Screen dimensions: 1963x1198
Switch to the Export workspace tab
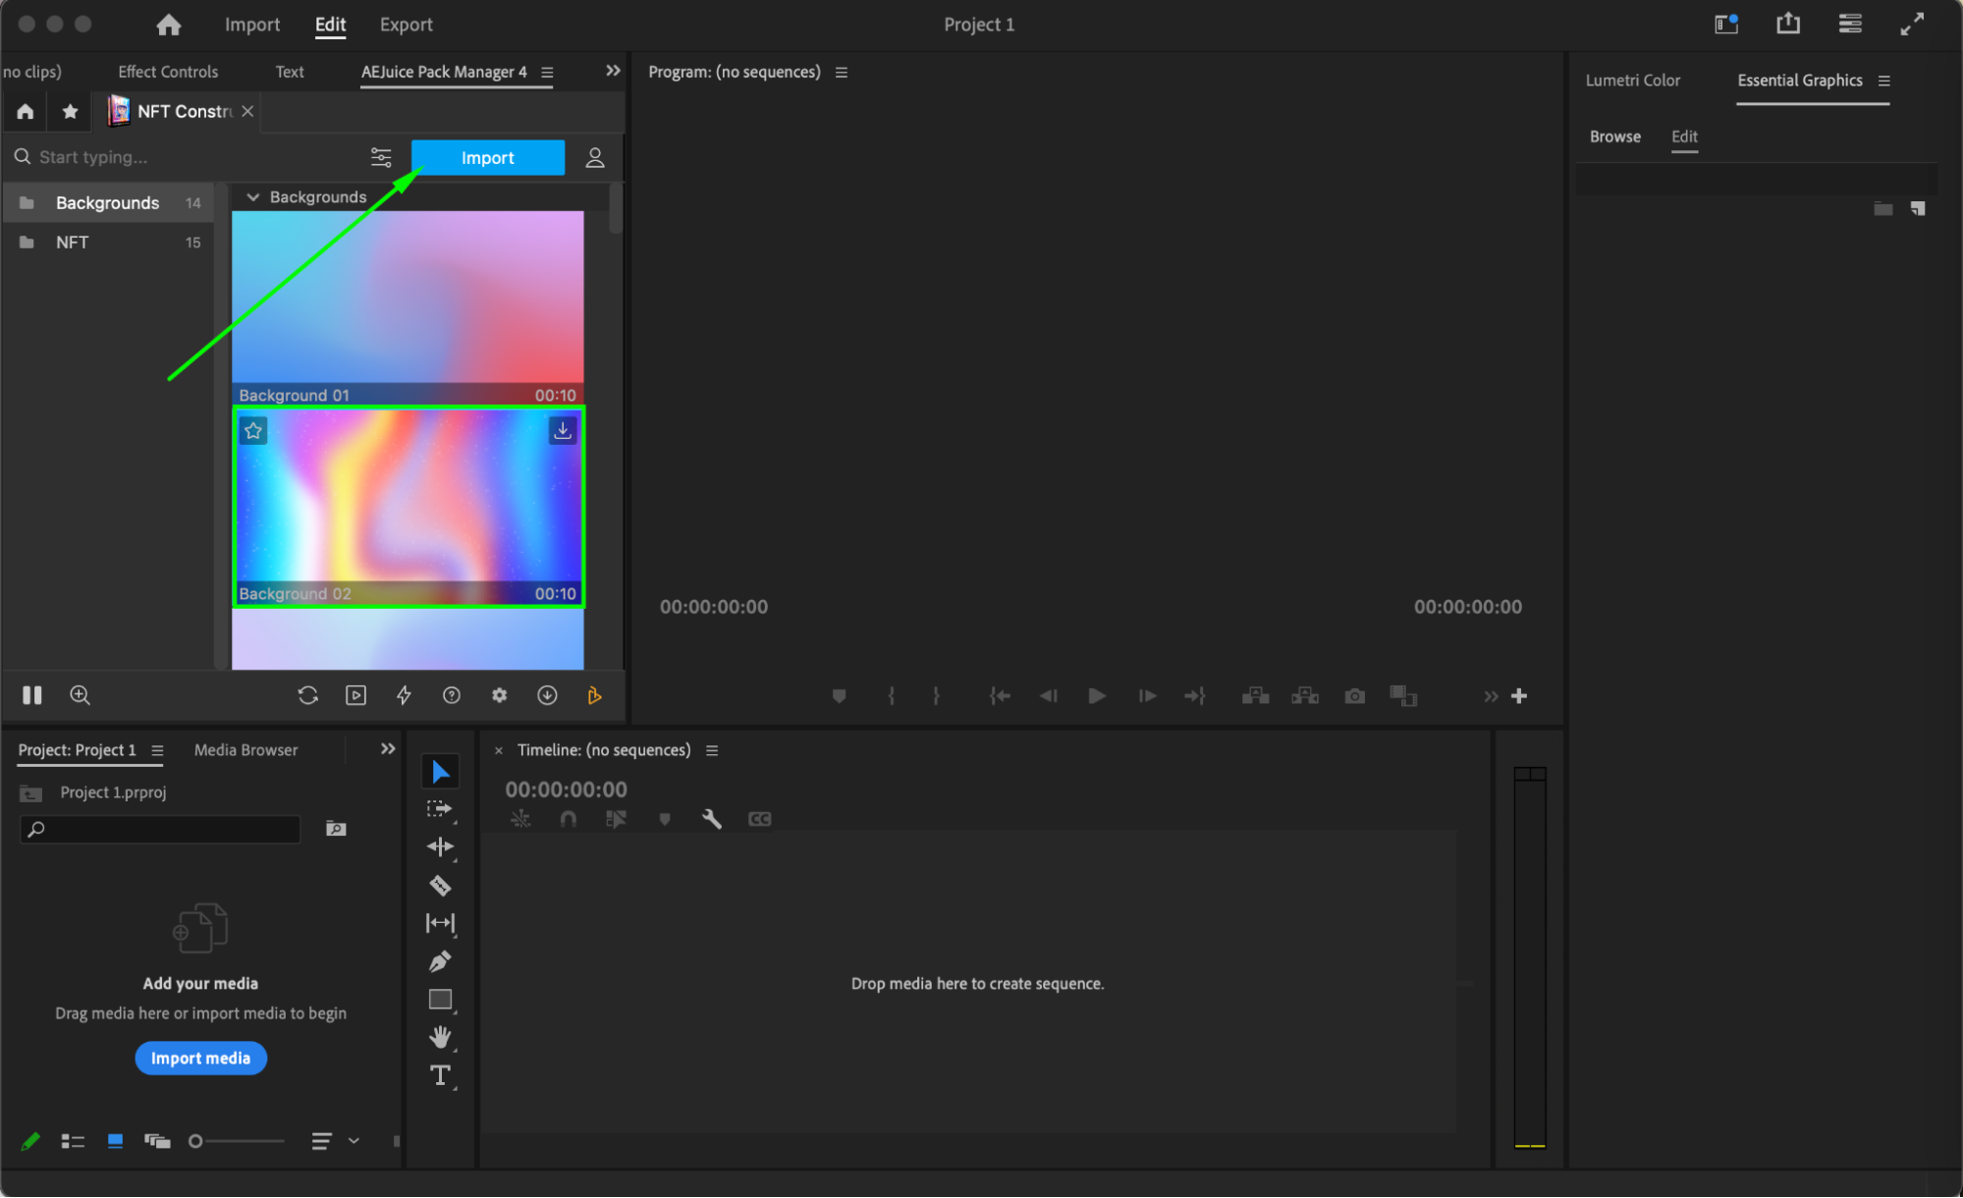(406, 25)
